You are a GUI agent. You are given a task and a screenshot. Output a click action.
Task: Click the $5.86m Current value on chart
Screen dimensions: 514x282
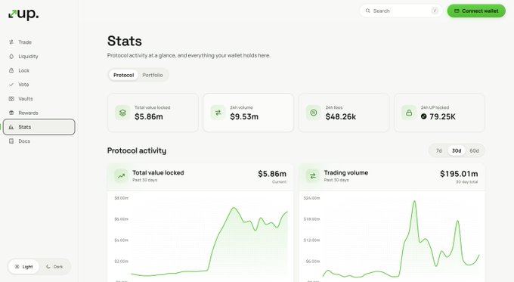coord(272,174)
